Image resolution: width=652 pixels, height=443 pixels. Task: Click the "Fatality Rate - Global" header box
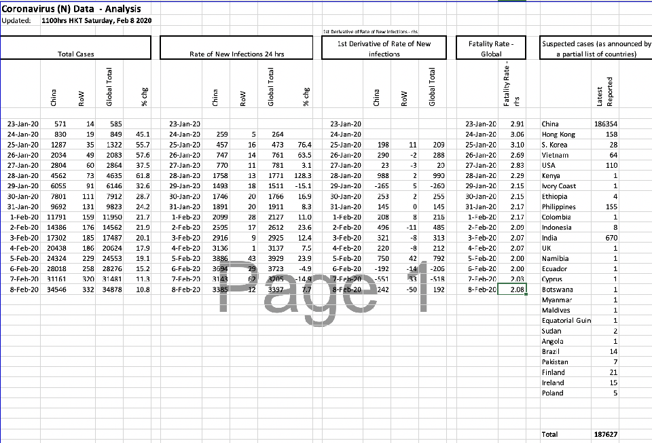coord(491,48)
